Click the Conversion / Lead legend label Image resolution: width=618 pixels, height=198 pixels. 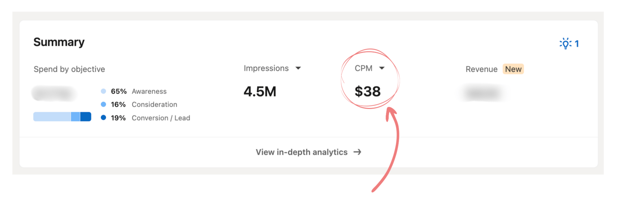[x=161, y=118]
